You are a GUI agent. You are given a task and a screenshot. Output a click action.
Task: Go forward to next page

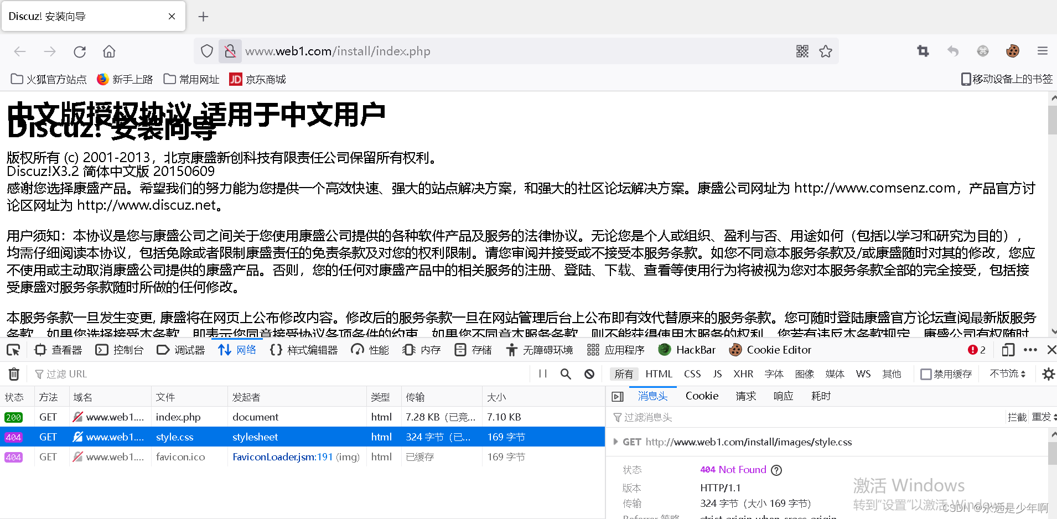[x=50, y=51]
